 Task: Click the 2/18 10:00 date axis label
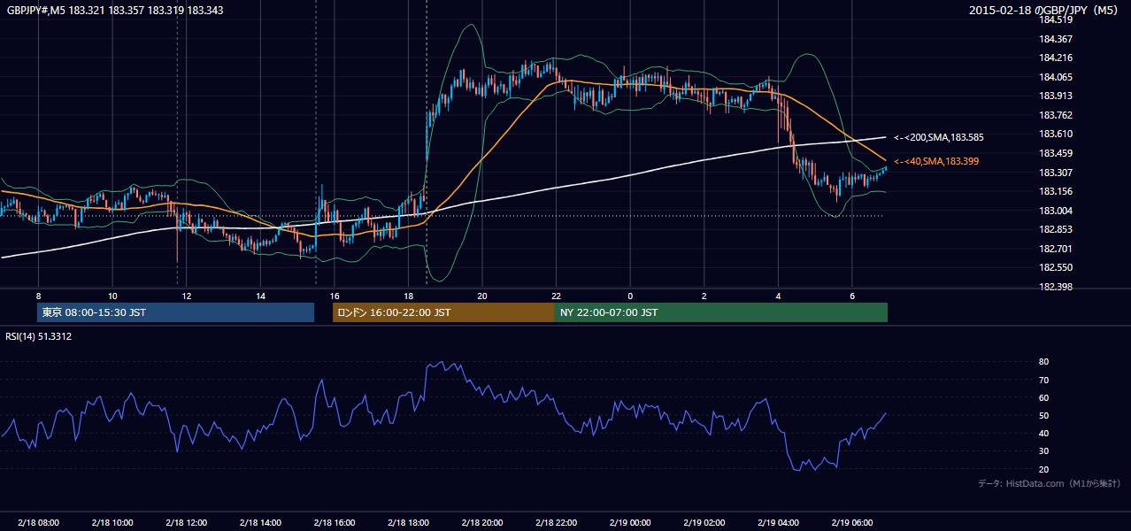tap(112, 523)
